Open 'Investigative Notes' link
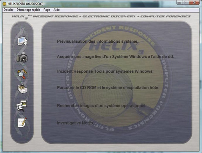Image resolution: width=202 pixels, height=153 pixels. (75, 123)
